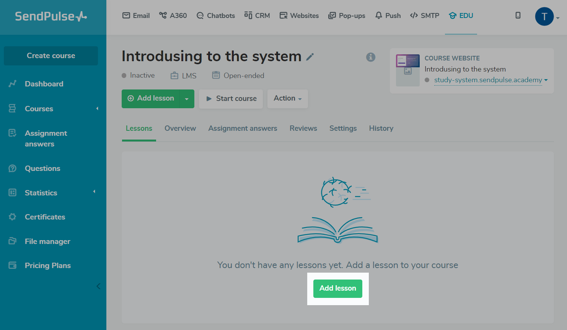
Task: Open the Chatbots section in top navigation
Action: click(215, 16)
